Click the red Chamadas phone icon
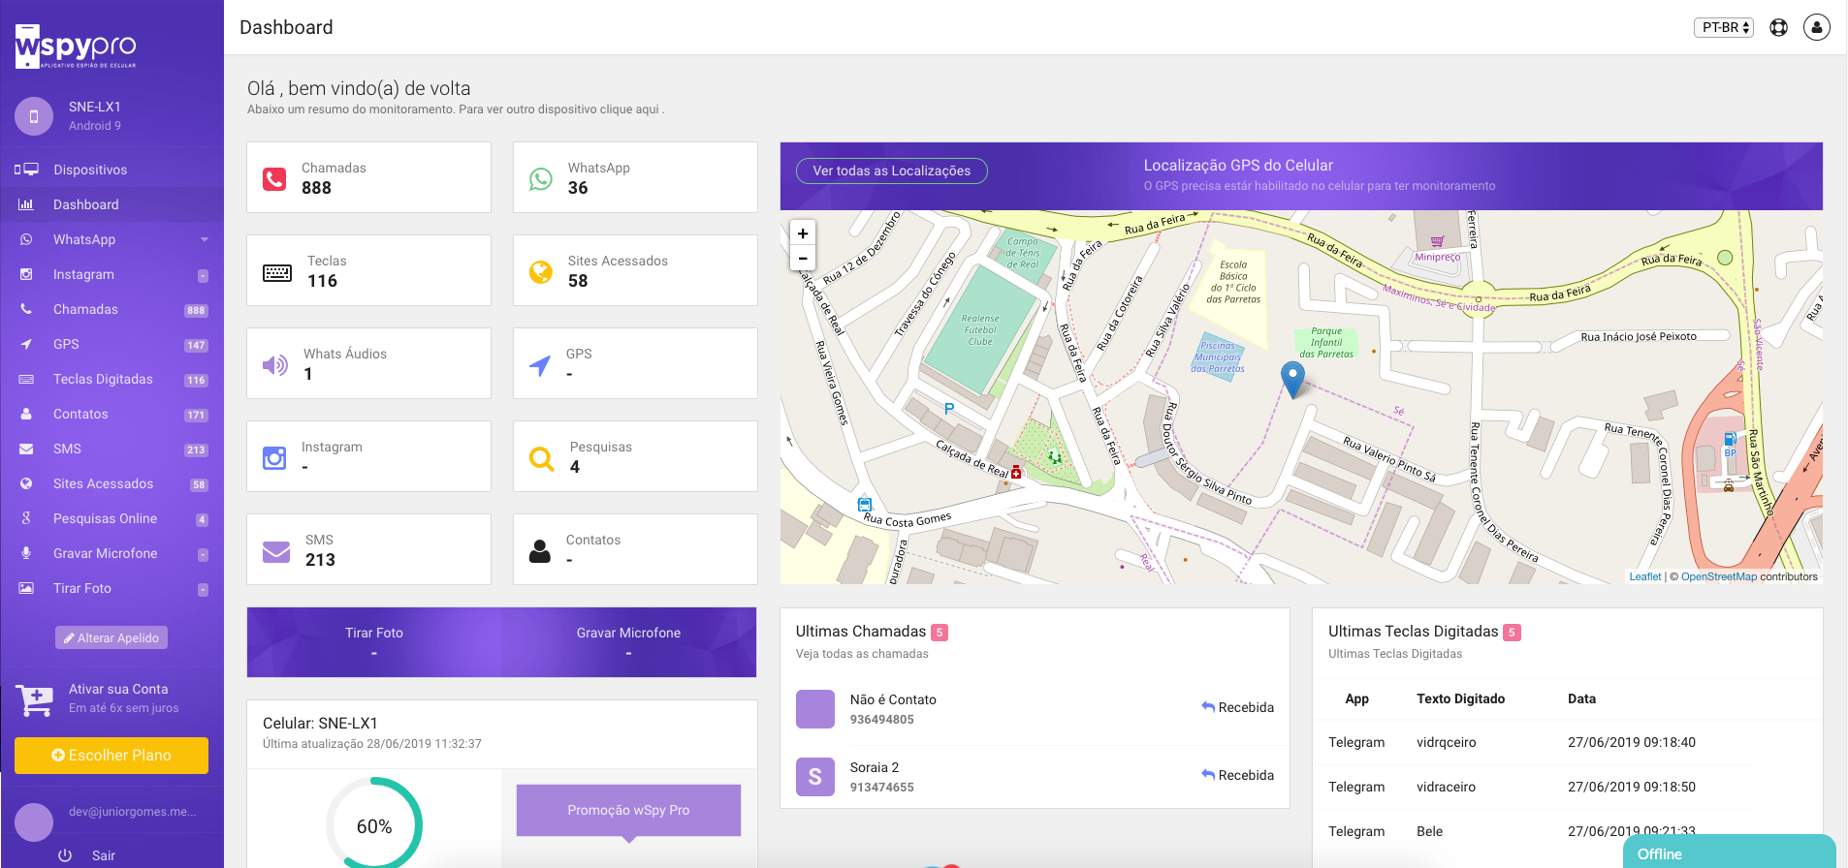Viewport: 1848px width, 868px height. pos(274,179)
